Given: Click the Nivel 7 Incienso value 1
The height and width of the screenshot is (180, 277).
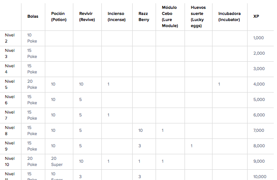Looking at the screenshot, I should 108,115.
